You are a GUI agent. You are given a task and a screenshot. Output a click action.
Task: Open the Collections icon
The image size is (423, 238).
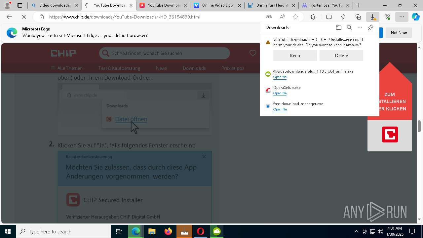(x=358, y=17)
